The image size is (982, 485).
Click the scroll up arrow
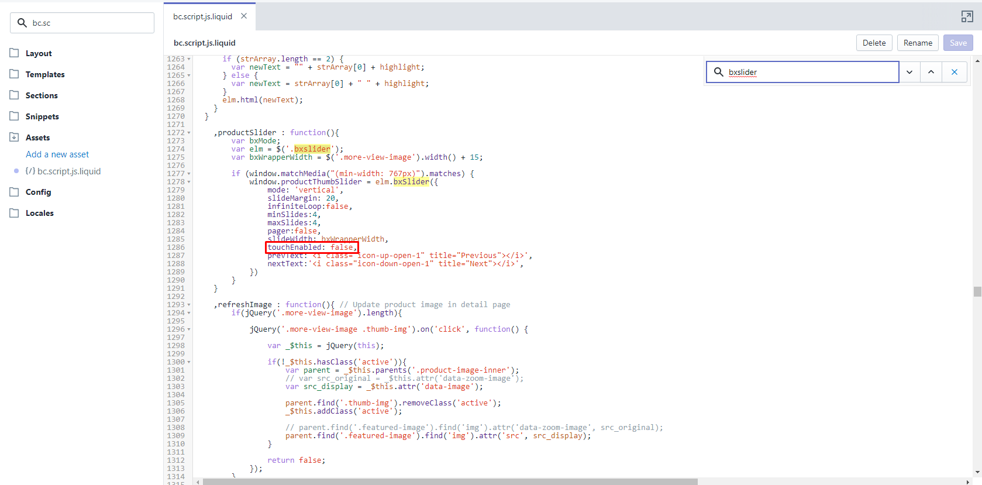977,60
